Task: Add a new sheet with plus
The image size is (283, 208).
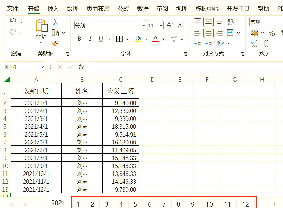Action: (x=275, y=204)
